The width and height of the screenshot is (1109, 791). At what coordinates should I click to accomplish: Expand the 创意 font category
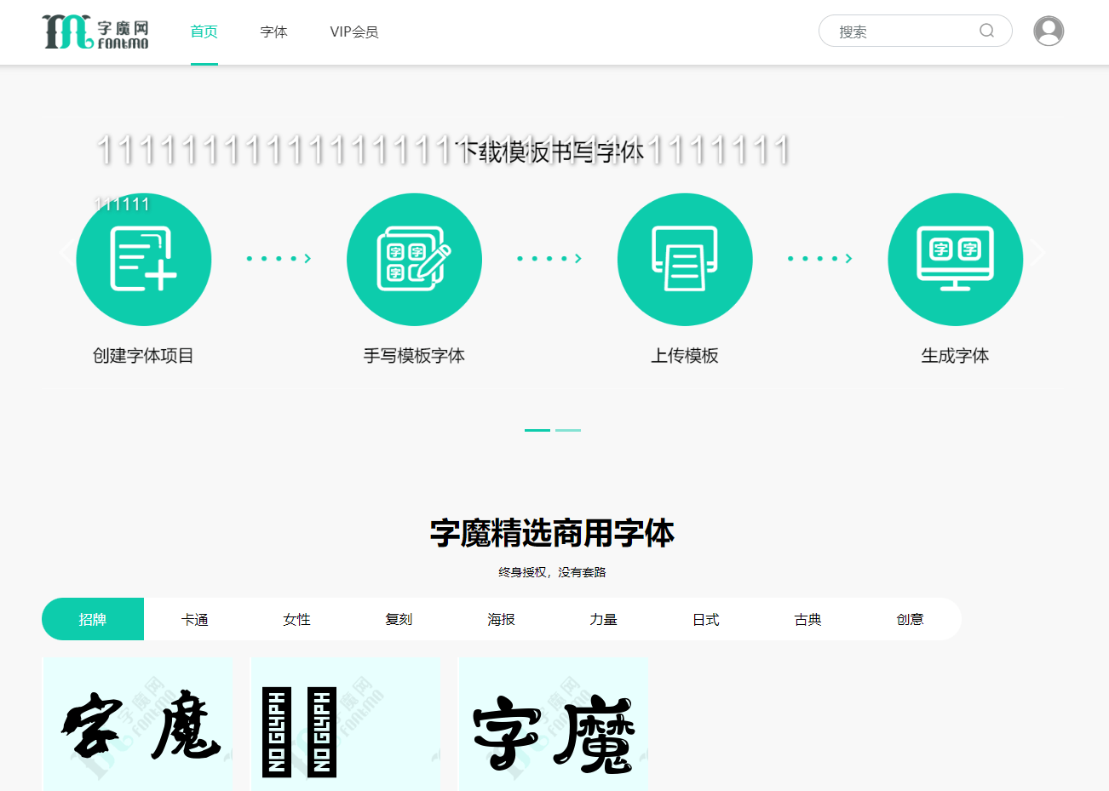(910, 619)
